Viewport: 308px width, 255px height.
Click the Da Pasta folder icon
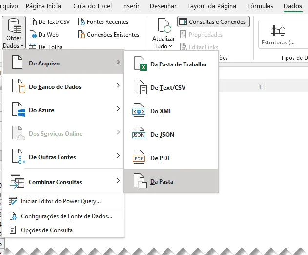click(x=140, y=181)
